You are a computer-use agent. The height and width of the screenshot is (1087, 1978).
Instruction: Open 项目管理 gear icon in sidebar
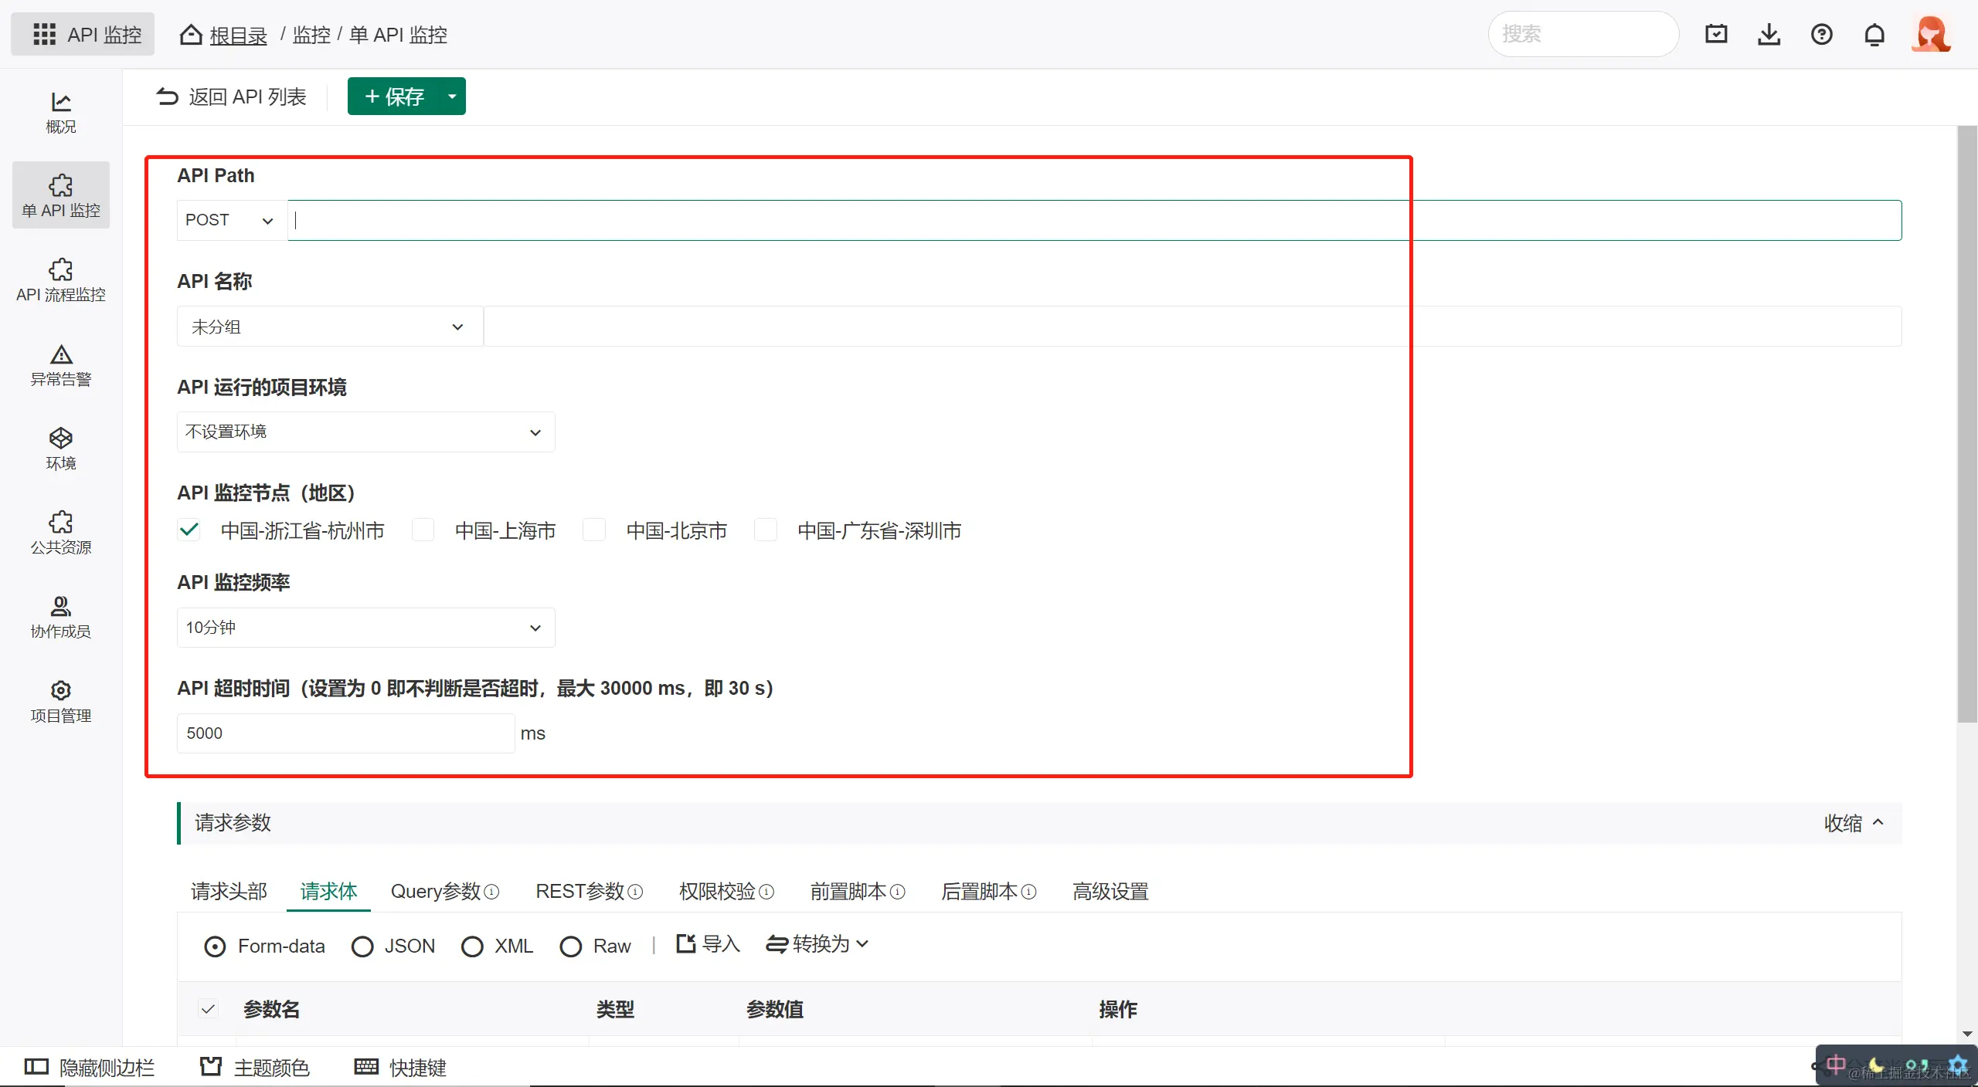pyautogui.click(x=60, y=701)
